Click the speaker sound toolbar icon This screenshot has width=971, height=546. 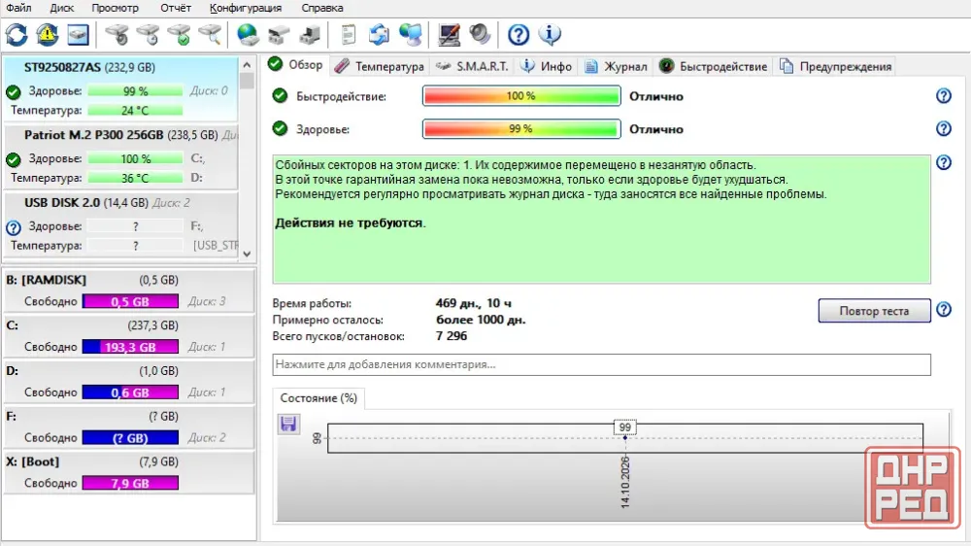[x=480, y=35]
